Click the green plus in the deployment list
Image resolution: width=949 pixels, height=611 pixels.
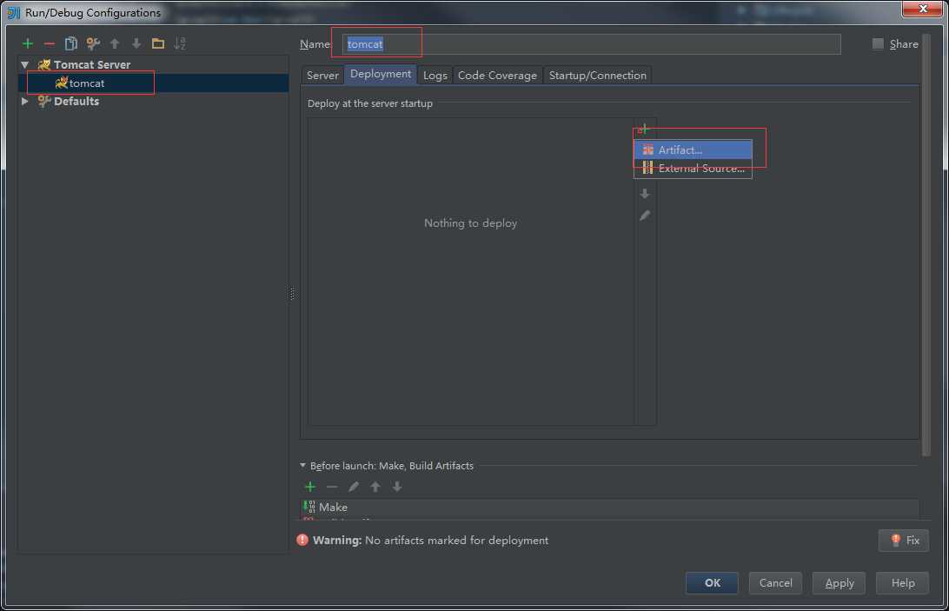(643, 129)
